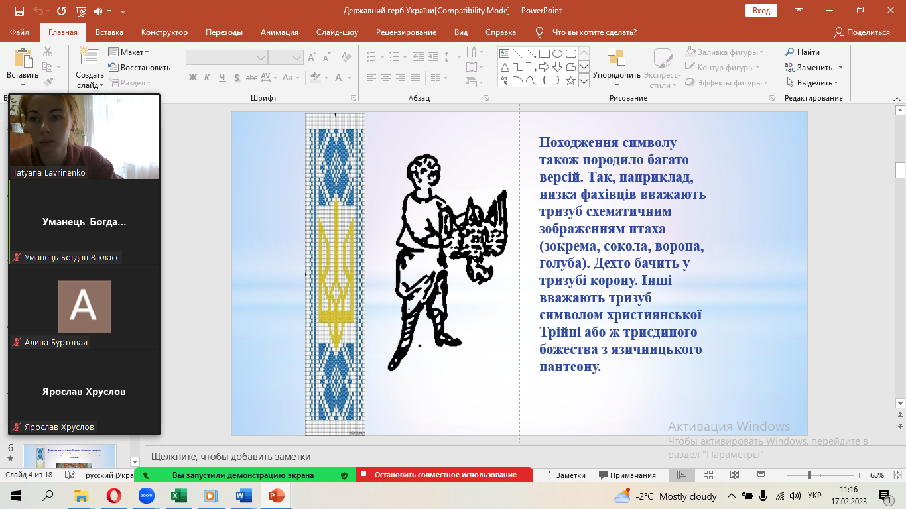Select the oval shape in shapes gallery
Viewport: 906px width, 509px height.
click(558, 54)
